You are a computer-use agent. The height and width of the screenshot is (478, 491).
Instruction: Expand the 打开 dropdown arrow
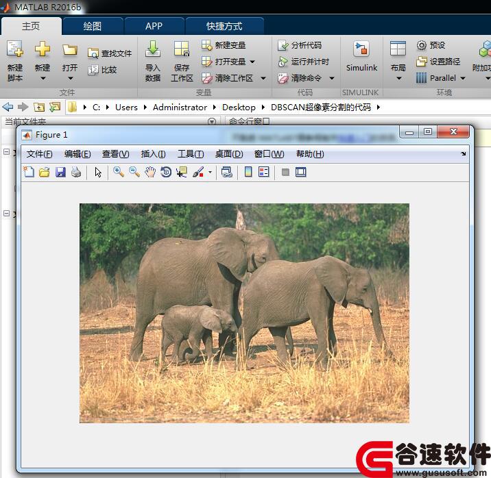point(70,78)
